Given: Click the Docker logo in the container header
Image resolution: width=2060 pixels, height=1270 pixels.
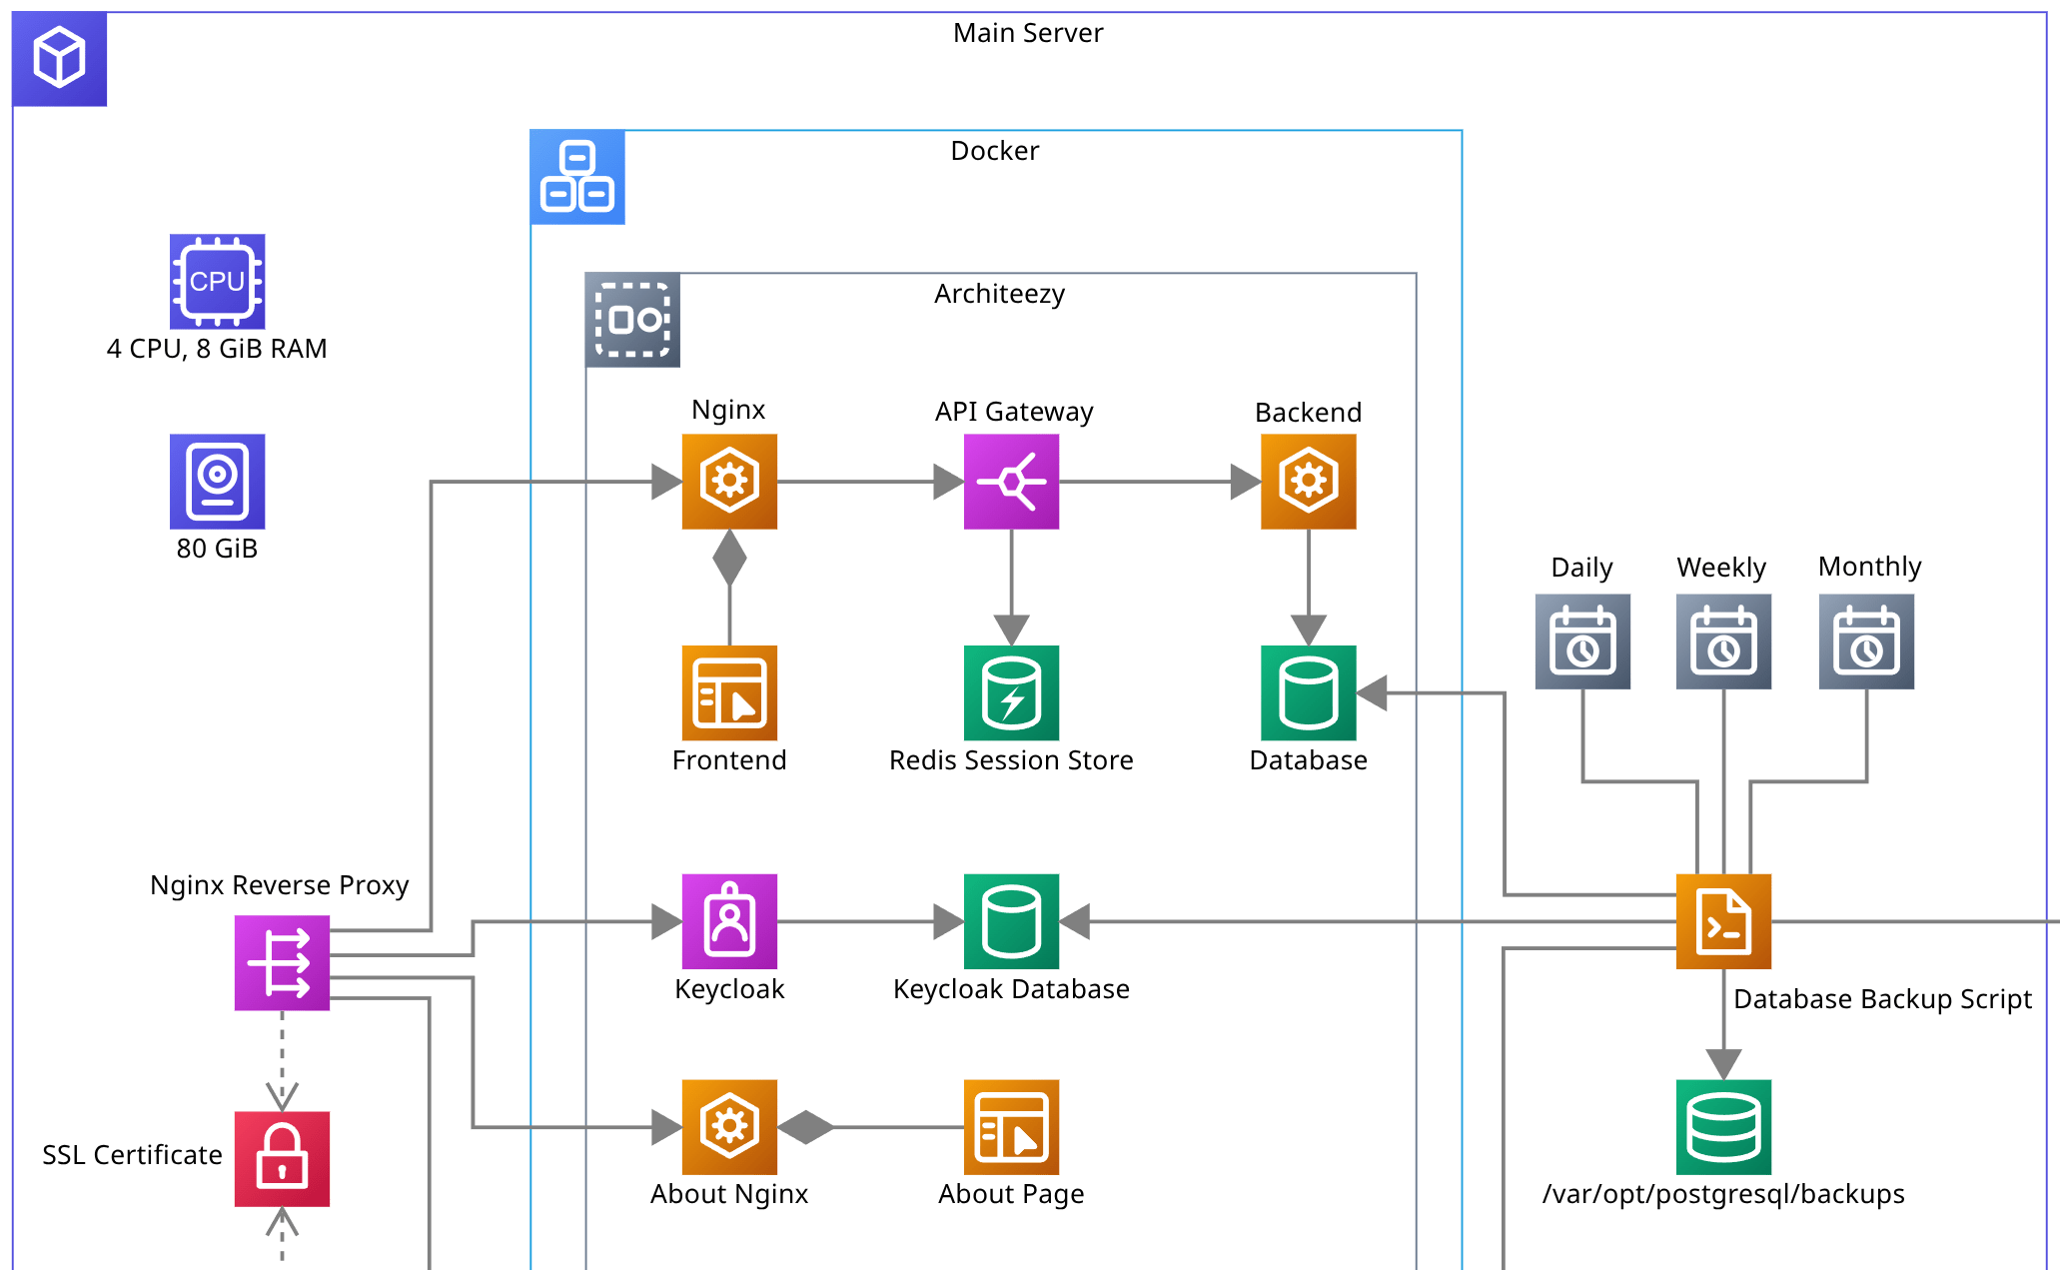Looking at the screenshot, I should coord(577,177).
